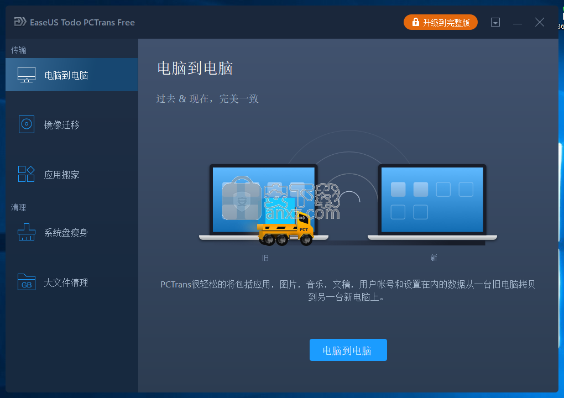Open the 应用搬家 section
564x398 pixels.
(x=71, y=174)
